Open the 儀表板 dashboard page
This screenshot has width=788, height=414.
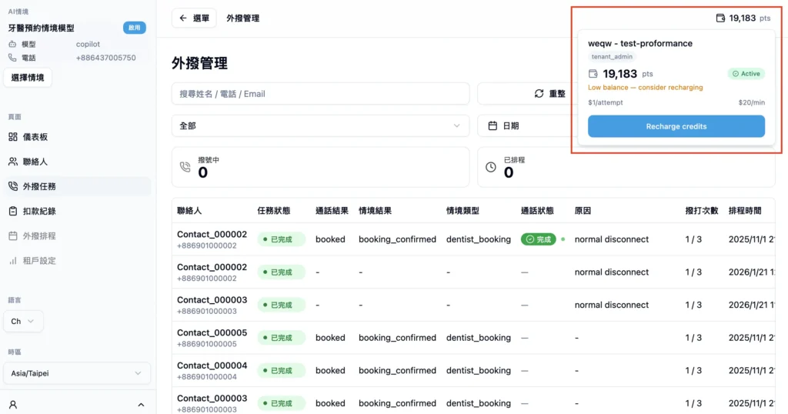pos(77,137)
